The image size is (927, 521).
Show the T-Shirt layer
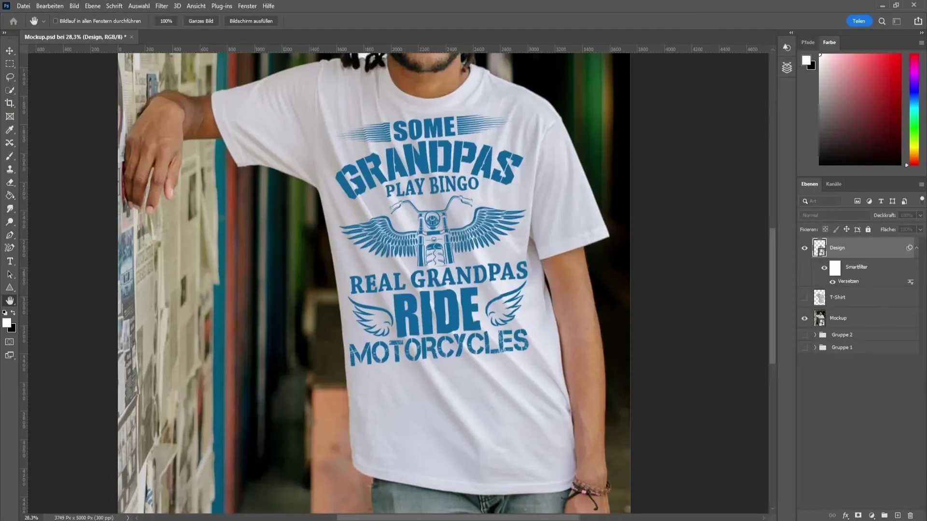[804, 298]
